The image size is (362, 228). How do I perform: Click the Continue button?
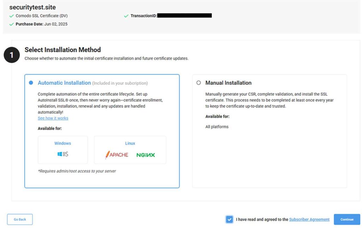[346, 219]
